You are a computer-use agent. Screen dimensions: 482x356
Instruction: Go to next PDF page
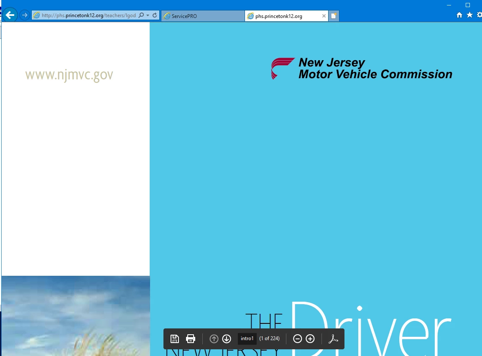227,338
